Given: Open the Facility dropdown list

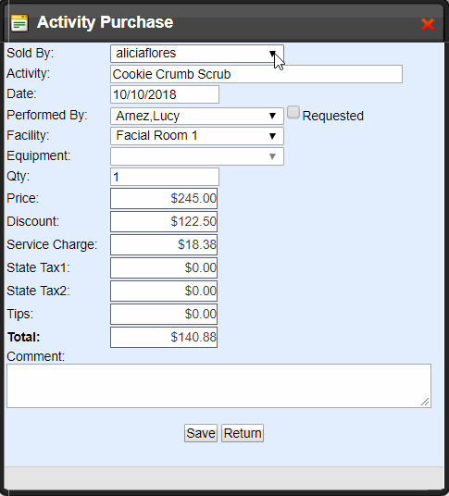Looking at the screenshot, I should click(x=197, y=136).
